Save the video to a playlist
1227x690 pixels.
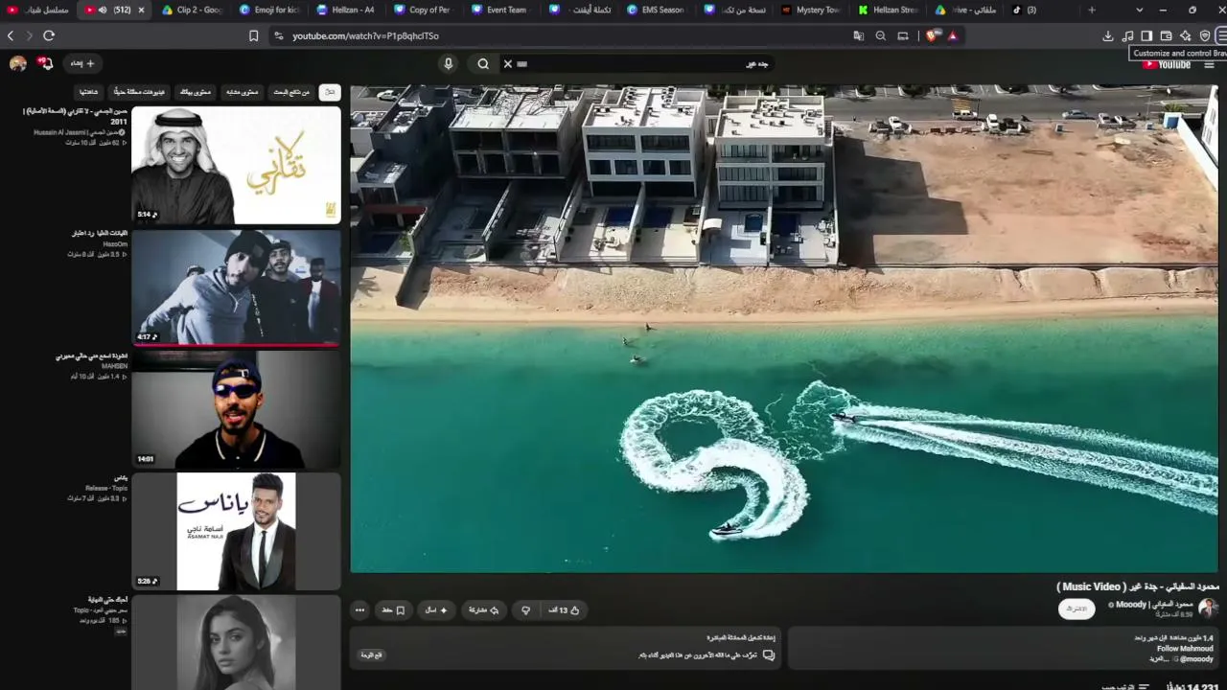[x=394, y=609]
